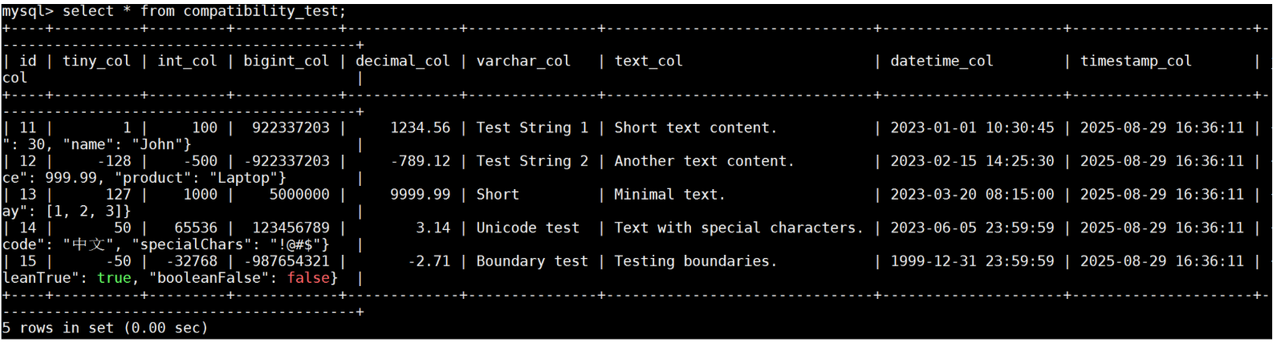The width and height of the screenshot is (1273, 343).
Task: Click the text_col column header
Action: (649, 61)
